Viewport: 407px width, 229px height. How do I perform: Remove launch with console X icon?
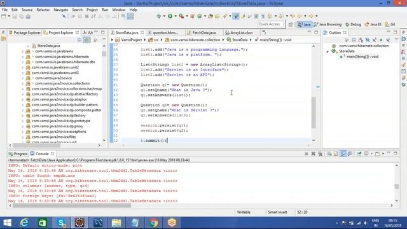click(314, 154)
